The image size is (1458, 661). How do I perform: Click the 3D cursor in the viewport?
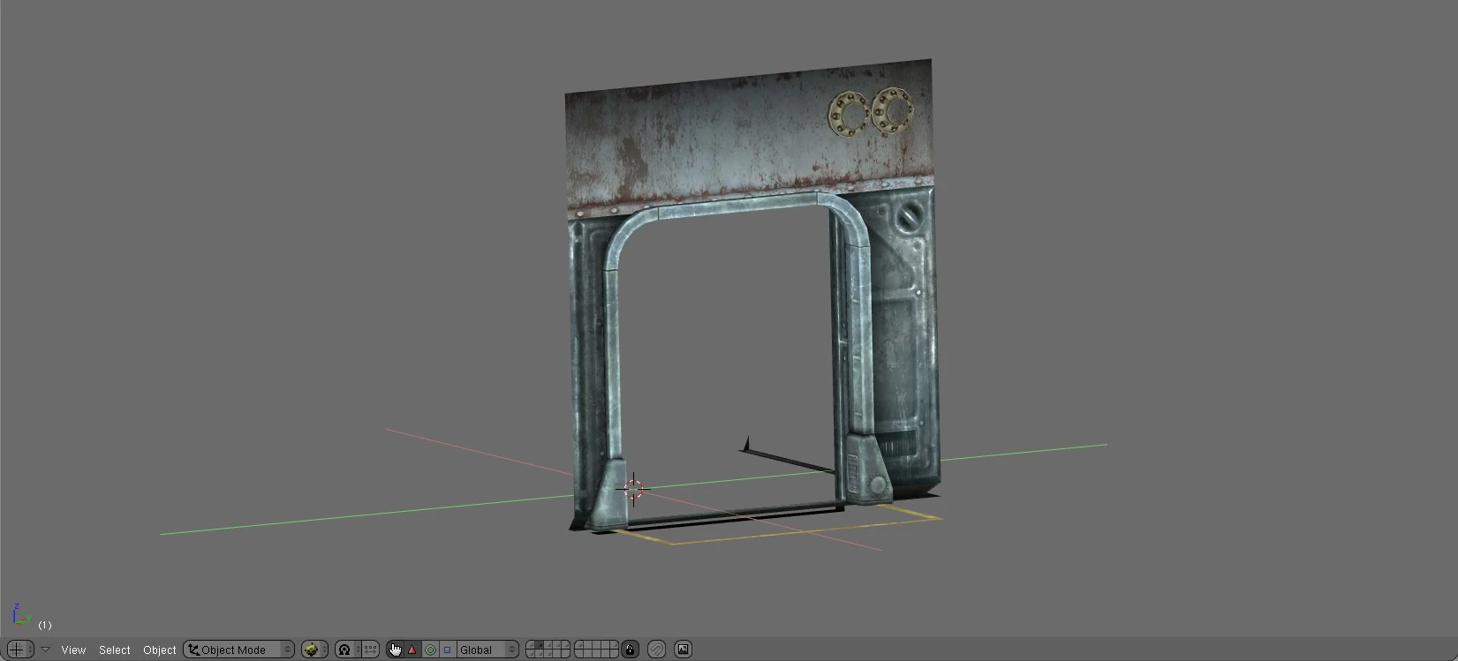[x=633, y=488]
